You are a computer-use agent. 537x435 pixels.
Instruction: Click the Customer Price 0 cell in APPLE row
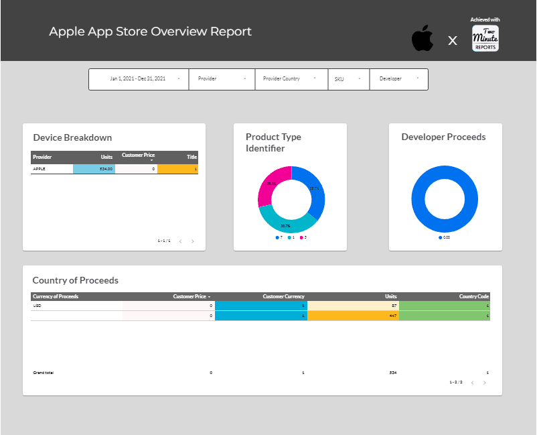(137, 169)
